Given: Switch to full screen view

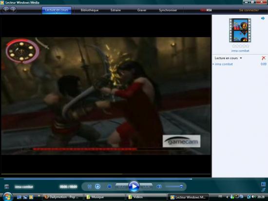Looking at the screenshot, I should (x=263, y=184).
